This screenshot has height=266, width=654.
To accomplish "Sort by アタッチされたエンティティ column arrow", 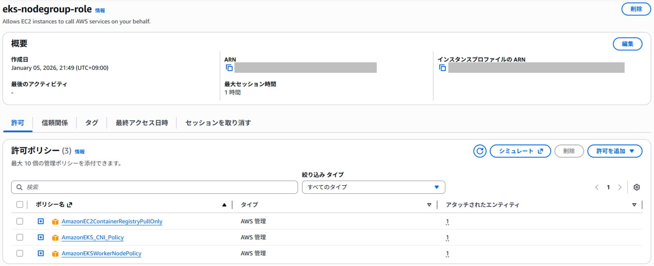I will 634,205.
